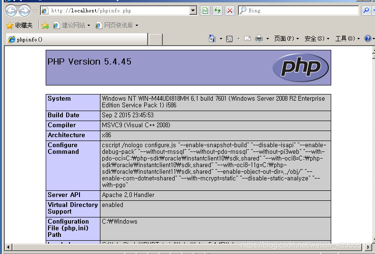Select the 'enabled' Virtual Directory Support value

pos(112,205)
